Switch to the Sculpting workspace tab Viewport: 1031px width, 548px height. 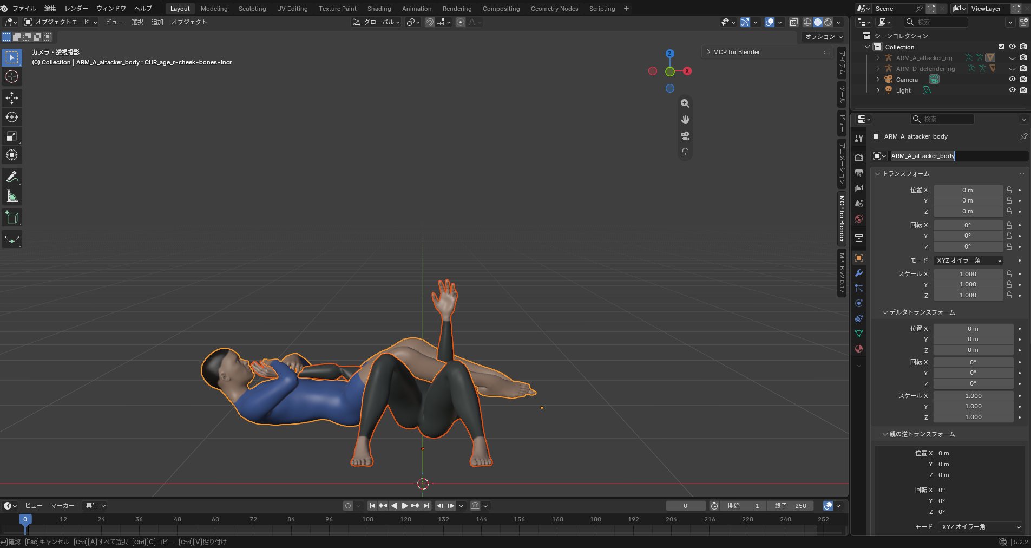click(252, 9)
